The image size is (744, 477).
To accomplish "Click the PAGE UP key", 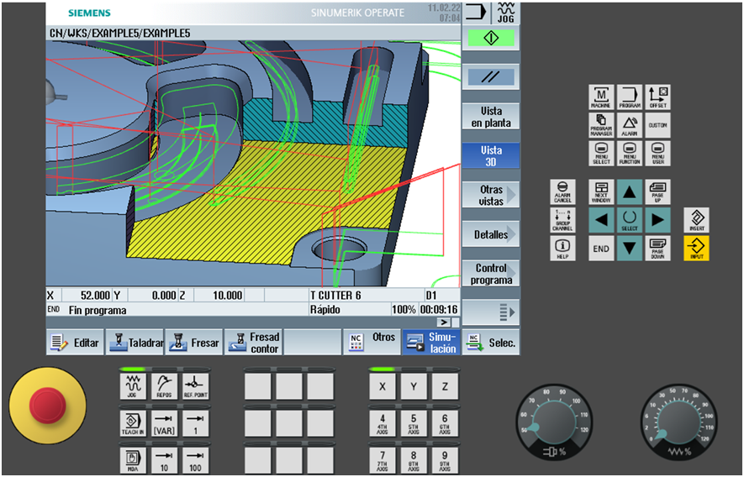I will tap(658, 191).
